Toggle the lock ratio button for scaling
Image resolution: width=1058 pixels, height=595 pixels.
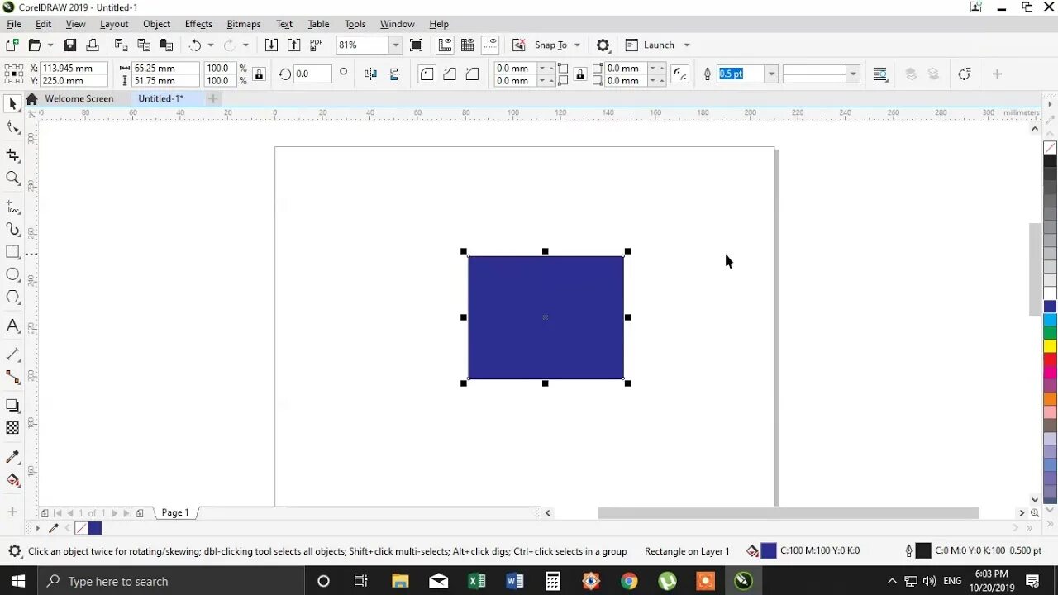(259, 74)
